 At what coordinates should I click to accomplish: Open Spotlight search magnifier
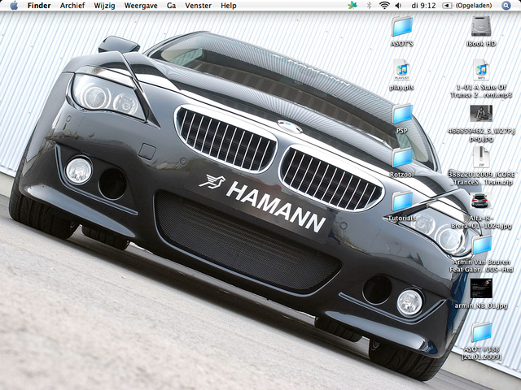506,6
